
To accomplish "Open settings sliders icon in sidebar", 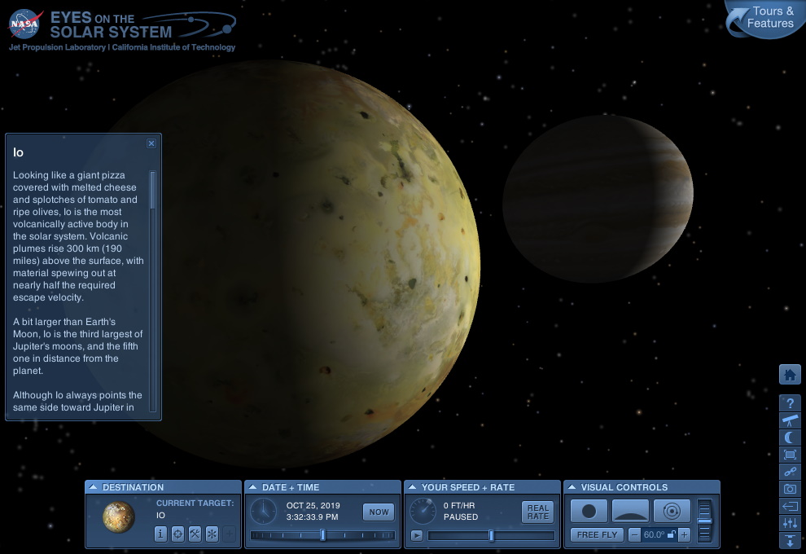I will click(790, 524).
